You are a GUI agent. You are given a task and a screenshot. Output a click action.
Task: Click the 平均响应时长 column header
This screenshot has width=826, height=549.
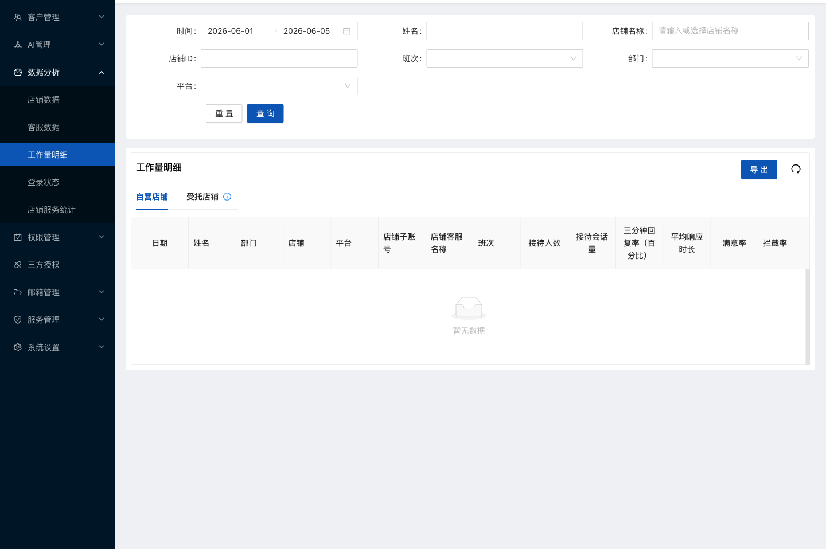[x=687, y=243]
